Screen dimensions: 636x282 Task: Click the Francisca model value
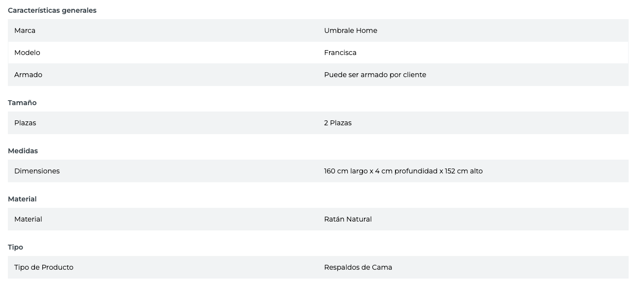[x=340, y=53]
